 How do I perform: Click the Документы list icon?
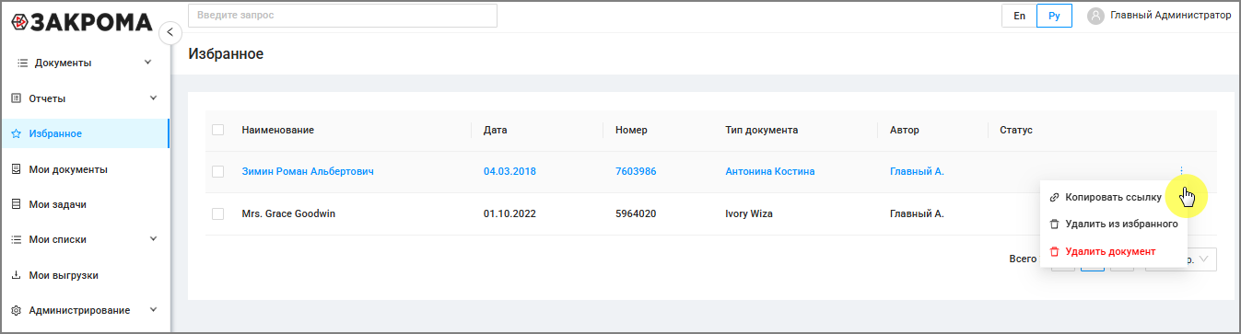point(22,63)
